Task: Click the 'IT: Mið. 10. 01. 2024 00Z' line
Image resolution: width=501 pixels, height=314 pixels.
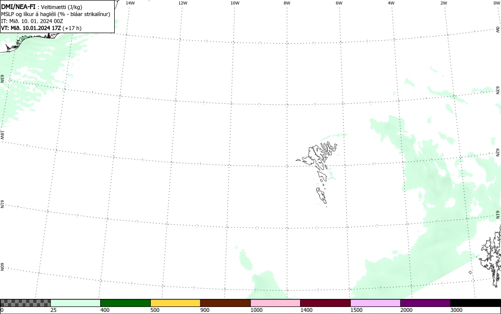Action: [32, 21]
